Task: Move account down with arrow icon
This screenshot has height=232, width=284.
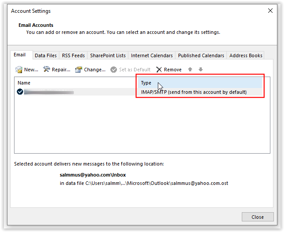Action: click(200, 70)
